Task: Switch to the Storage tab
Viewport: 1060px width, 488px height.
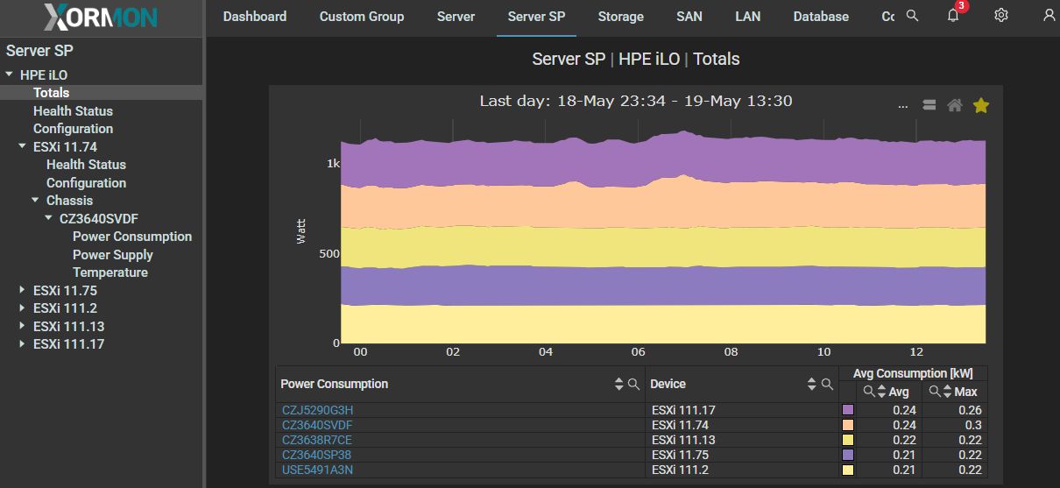Action: pos(621,17)
